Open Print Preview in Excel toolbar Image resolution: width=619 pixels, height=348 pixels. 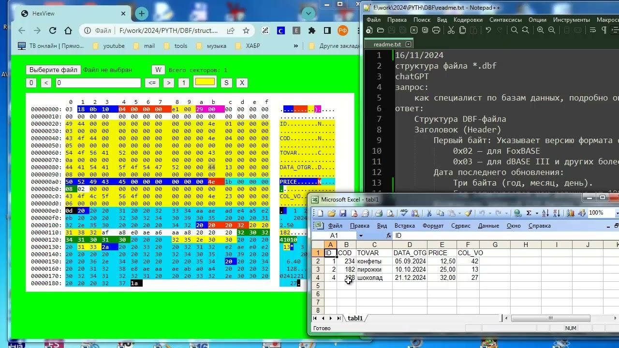(x=390, y=213)
